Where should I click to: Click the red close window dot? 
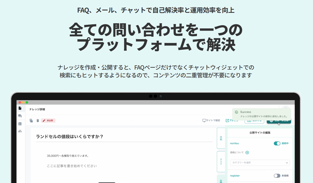pyautogui.click(x=20, y=102)
